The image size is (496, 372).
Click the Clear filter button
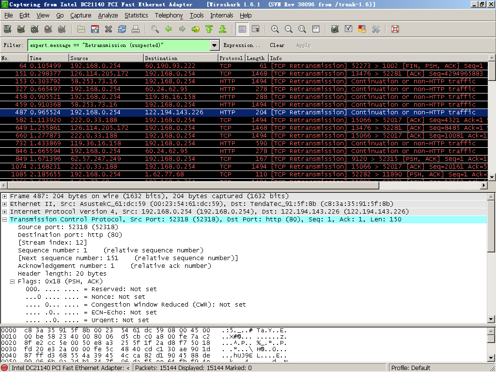tap(277, 46)
